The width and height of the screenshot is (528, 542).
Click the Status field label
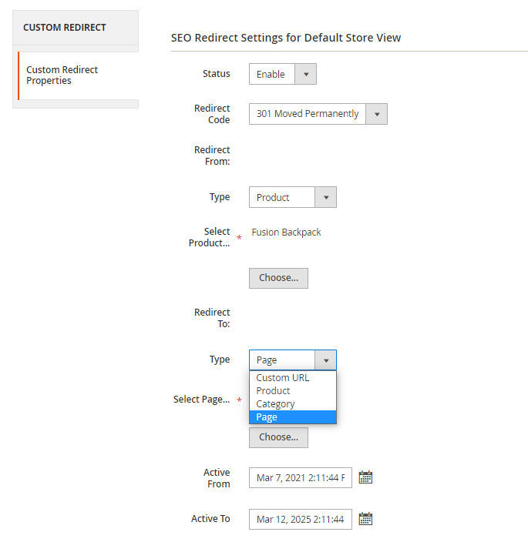(x=216, y=74)
